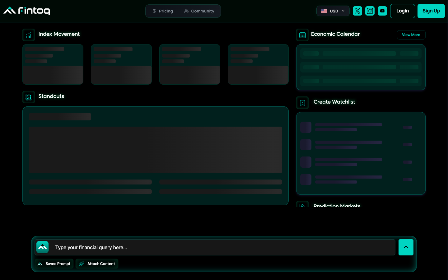
Task: Click the Economic Calendar heading
Action: [x=335, y=34]
